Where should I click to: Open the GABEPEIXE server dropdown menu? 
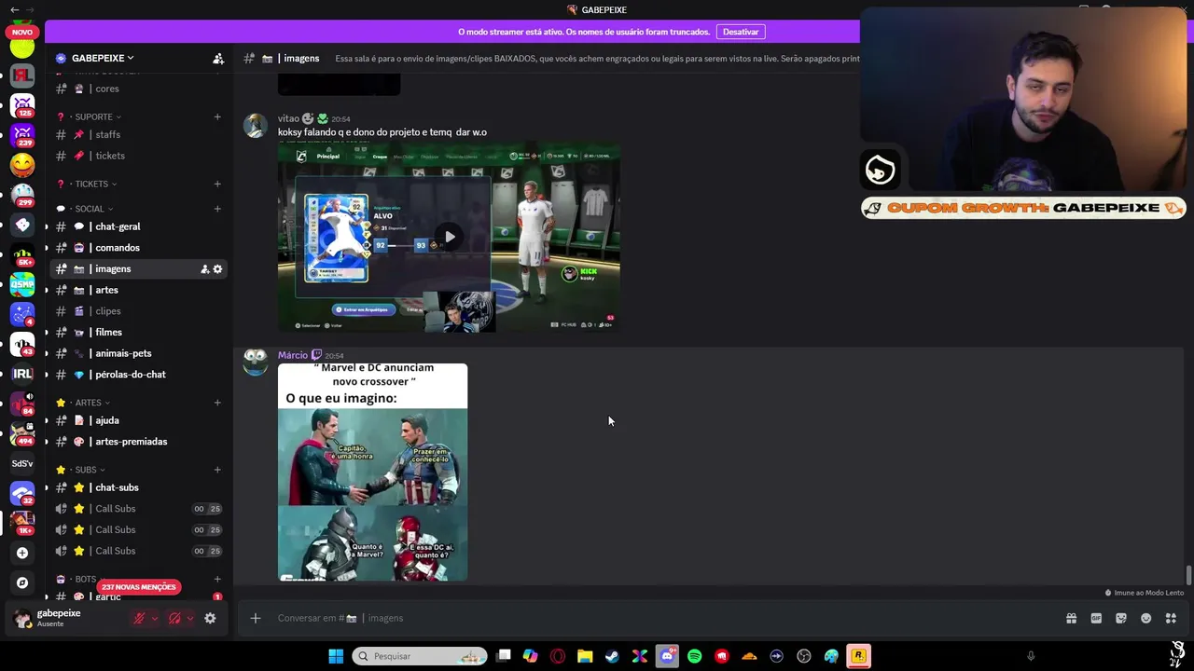(x=103, y=58)
